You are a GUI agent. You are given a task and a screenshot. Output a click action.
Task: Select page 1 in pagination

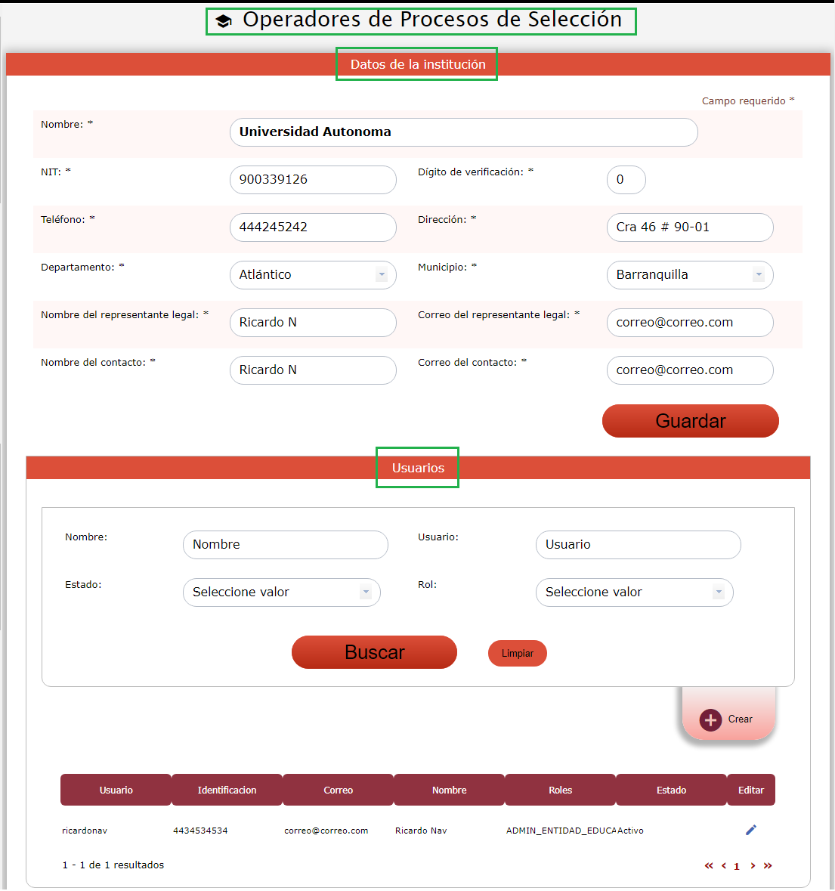pyautogui.click(x=737, y=866)
